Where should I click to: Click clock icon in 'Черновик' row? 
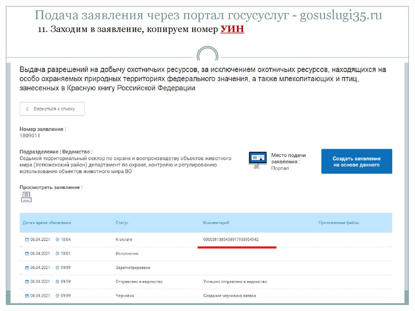tap(58, 296)
